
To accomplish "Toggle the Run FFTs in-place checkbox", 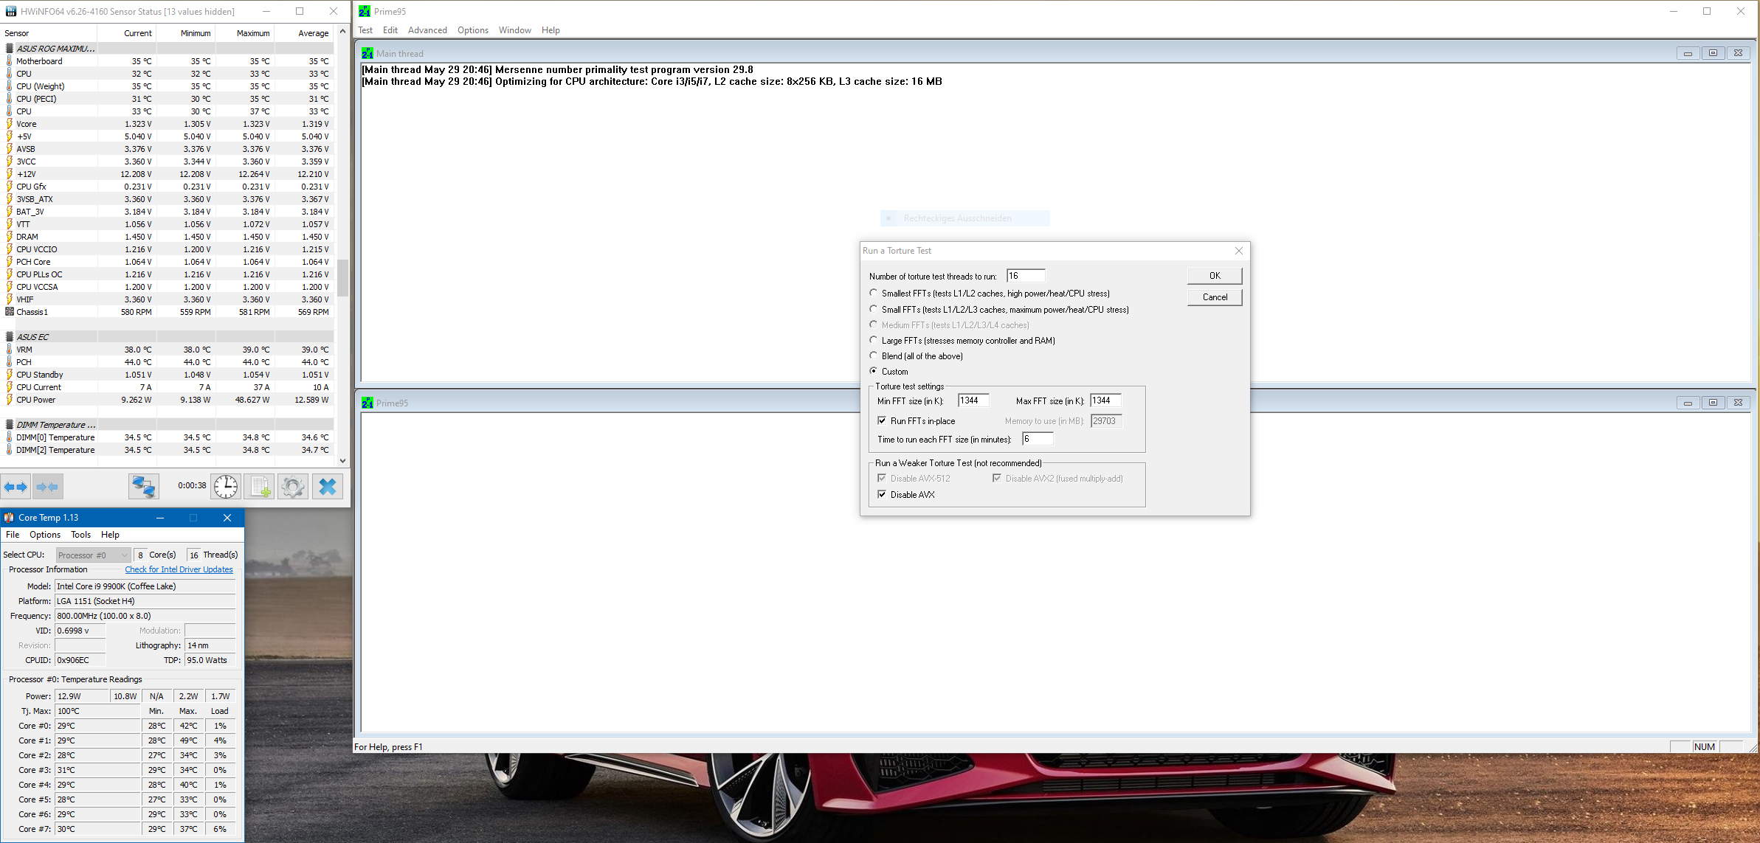I will 882,420.
